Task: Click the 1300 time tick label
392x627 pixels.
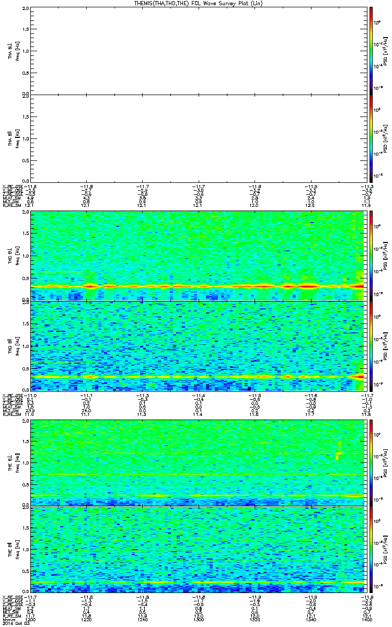Action: (x=198, y=619)
